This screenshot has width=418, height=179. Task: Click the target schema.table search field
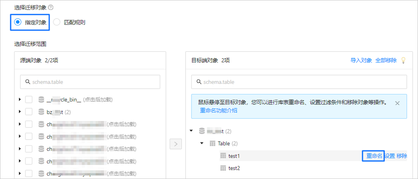[299, 82]
